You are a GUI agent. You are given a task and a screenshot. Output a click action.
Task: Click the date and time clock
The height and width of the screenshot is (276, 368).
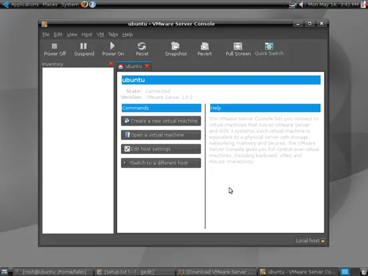click(333, 5)
